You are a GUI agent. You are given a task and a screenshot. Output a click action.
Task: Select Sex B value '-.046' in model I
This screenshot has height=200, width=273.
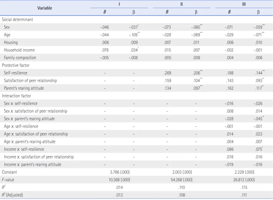pyautogui.click(x=105, y=27)
